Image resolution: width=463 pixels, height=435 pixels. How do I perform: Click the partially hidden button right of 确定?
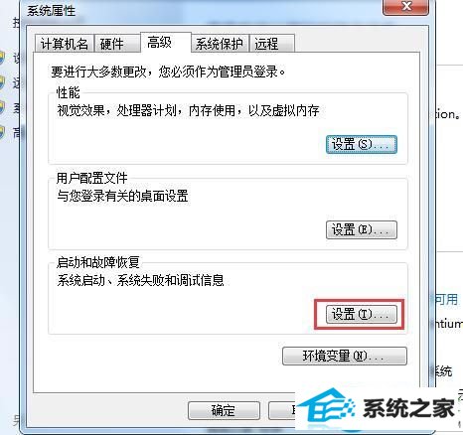(x=282, y=410)
